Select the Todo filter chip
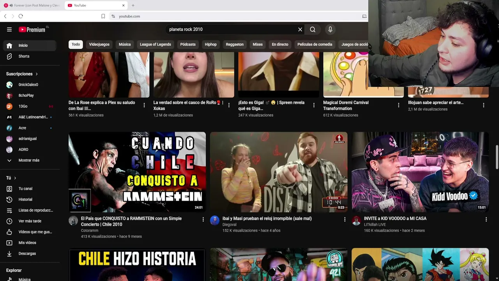The width and height of the screenshot is (499, 281). (76, 44)
